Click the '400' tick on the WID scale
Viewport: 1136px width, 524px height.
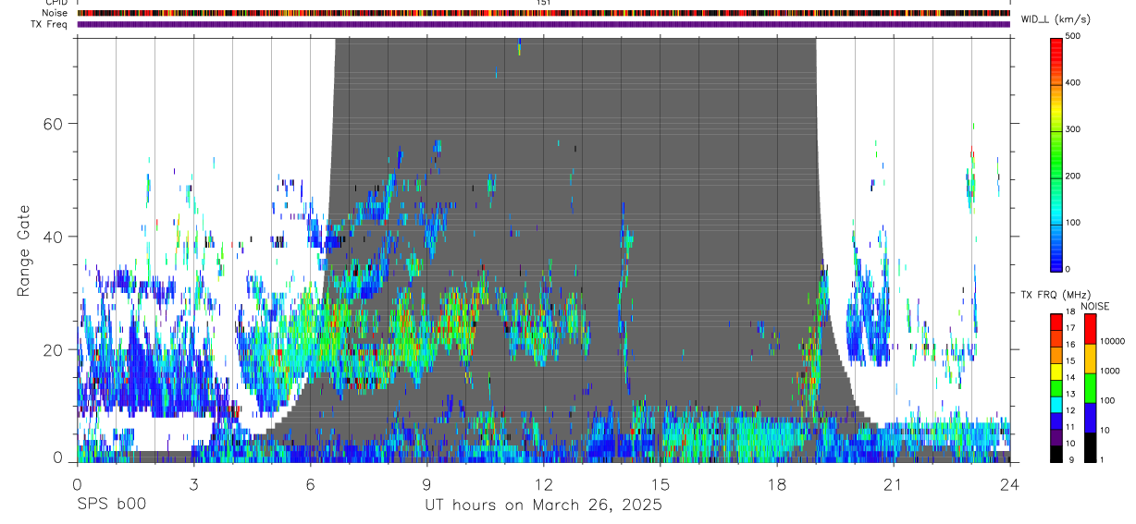1073,83
